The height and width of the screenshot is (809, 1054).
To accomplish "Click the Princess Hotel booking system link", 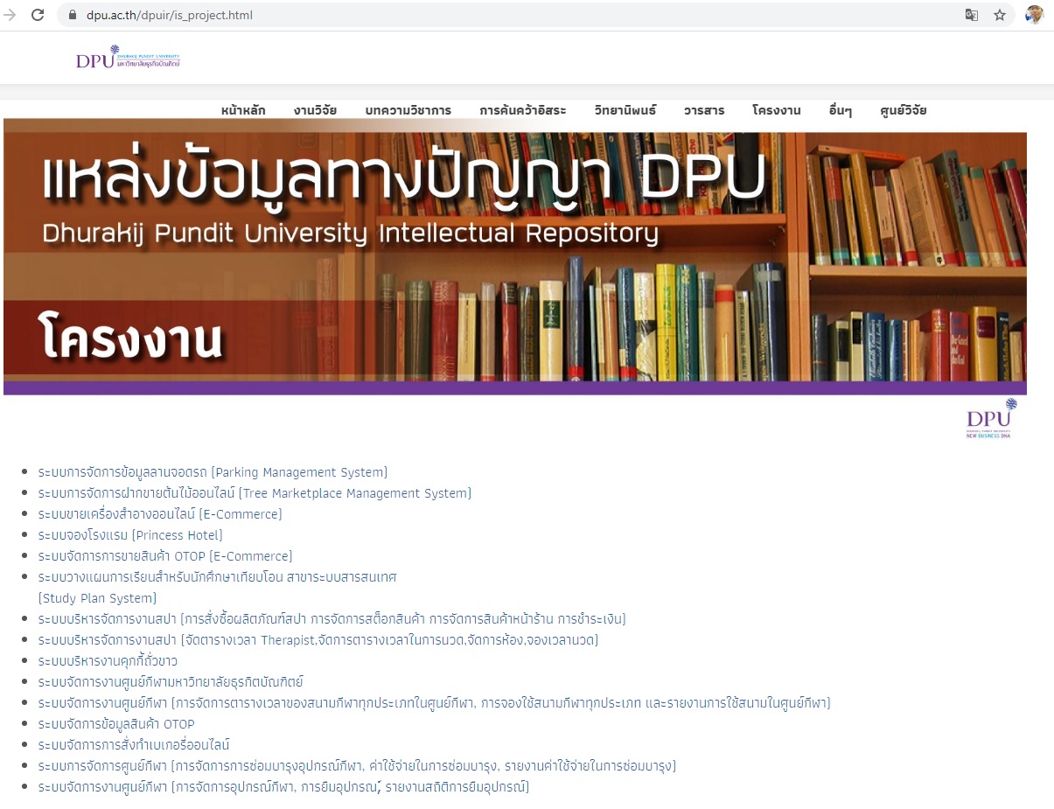I will [130, 535].
